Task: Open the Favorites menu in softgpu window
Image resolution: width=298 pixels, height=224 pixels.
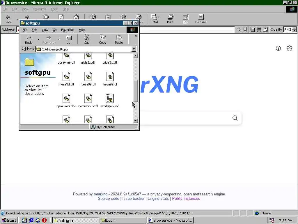Action: point(68,30)
